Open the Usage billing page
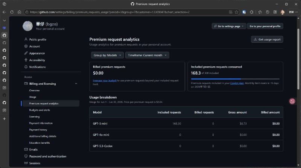 33,97
